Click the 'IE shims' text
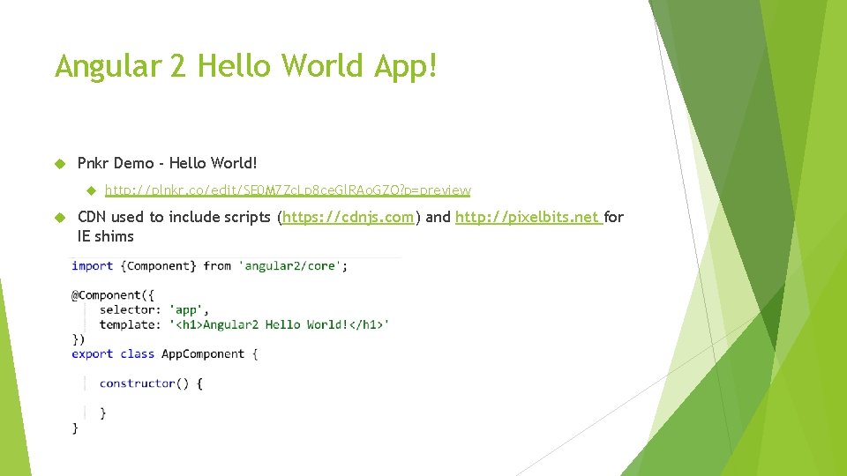The height and width of the screenshot is (476, 847). (x=105, y=236)
